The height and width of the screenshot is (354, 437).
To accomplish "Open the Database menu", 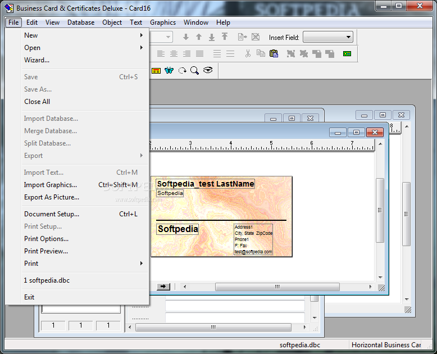I will coord(81,22).
